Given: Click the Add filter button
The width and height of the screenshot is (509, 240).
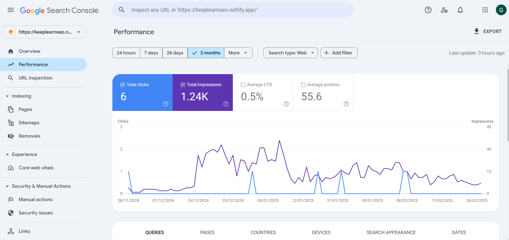Looking at the screenshot, I should (339, 53).
